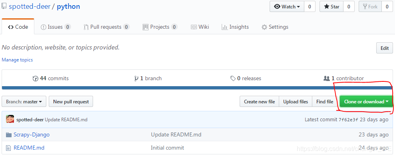Open the Pull requests tab
The width and height of the screenshot is (395, 156).
pyautogui.click(x=106, y=27)
